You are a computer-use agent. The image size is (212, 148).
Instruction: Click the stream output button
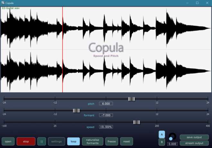click(194, 143)
